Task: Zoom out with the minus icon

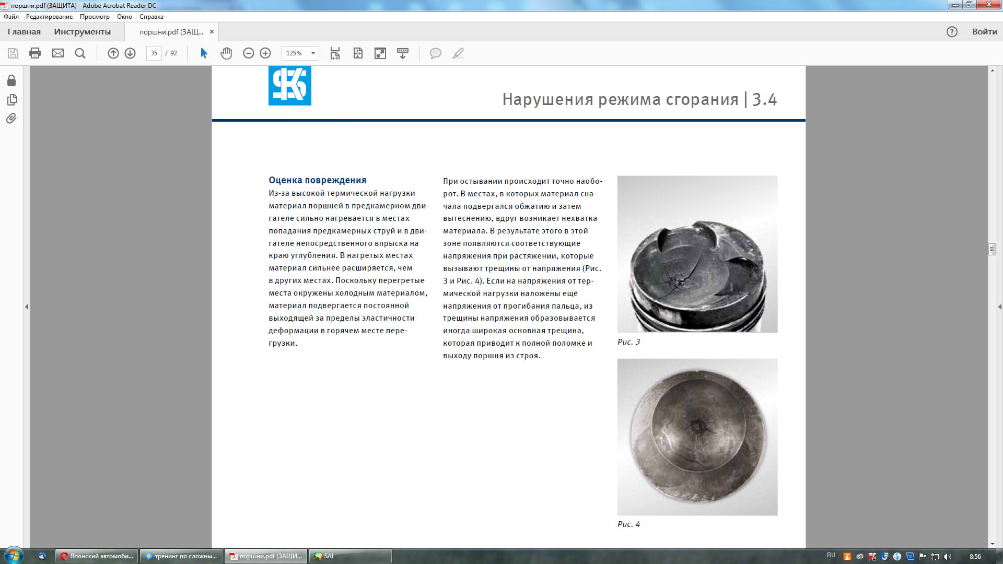Action: coord(249,53)
